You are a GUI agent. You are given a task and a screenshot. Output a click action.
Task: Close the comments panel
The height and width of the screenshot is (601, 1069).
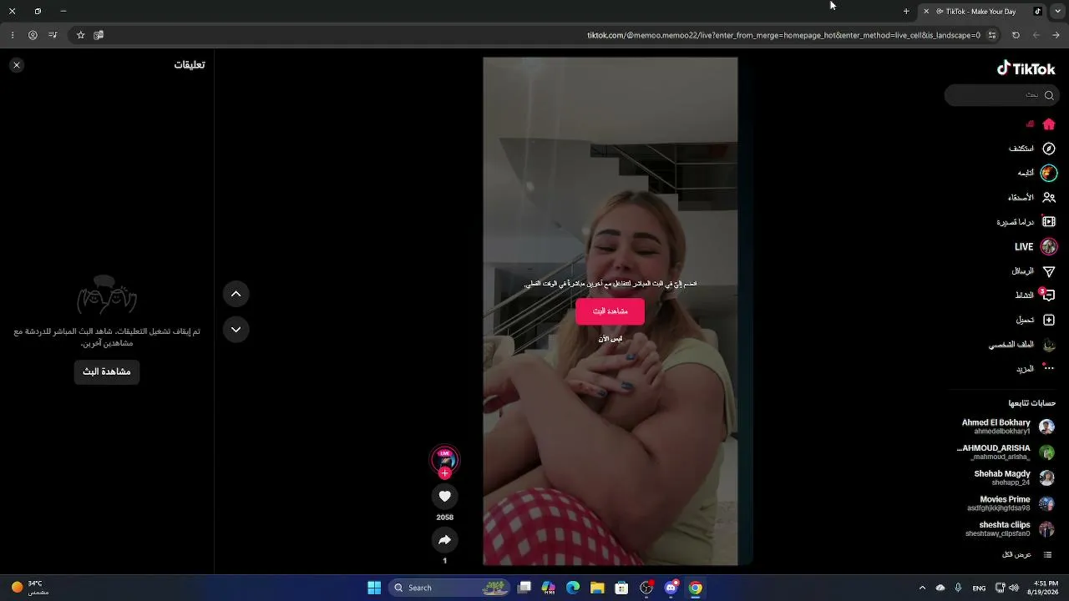click(x=17, y=65)
